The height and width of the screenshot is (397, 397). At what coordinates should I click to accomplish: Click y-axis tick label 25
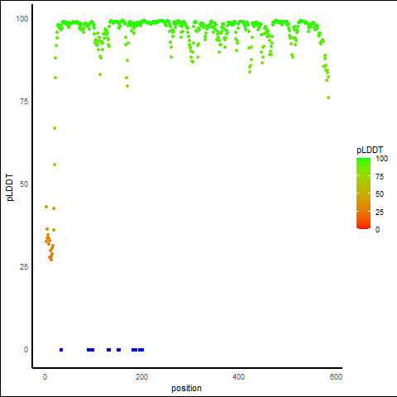pyautogui.click(x=24, y=267)
